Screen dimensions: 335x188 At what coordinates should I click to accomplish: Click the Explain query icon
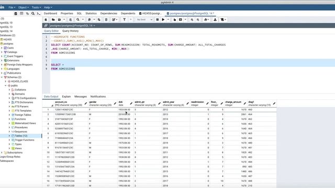pos(174,20)
